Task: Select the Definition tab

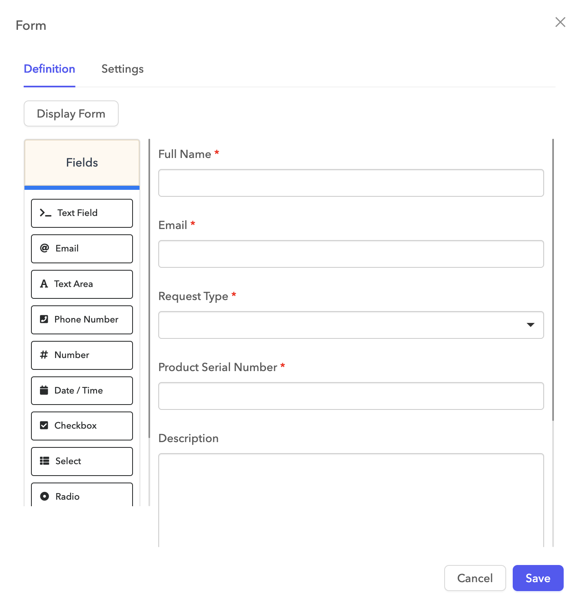Action: [49, 69]
